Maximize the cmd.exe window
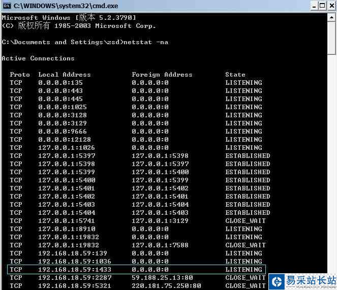 322,6
